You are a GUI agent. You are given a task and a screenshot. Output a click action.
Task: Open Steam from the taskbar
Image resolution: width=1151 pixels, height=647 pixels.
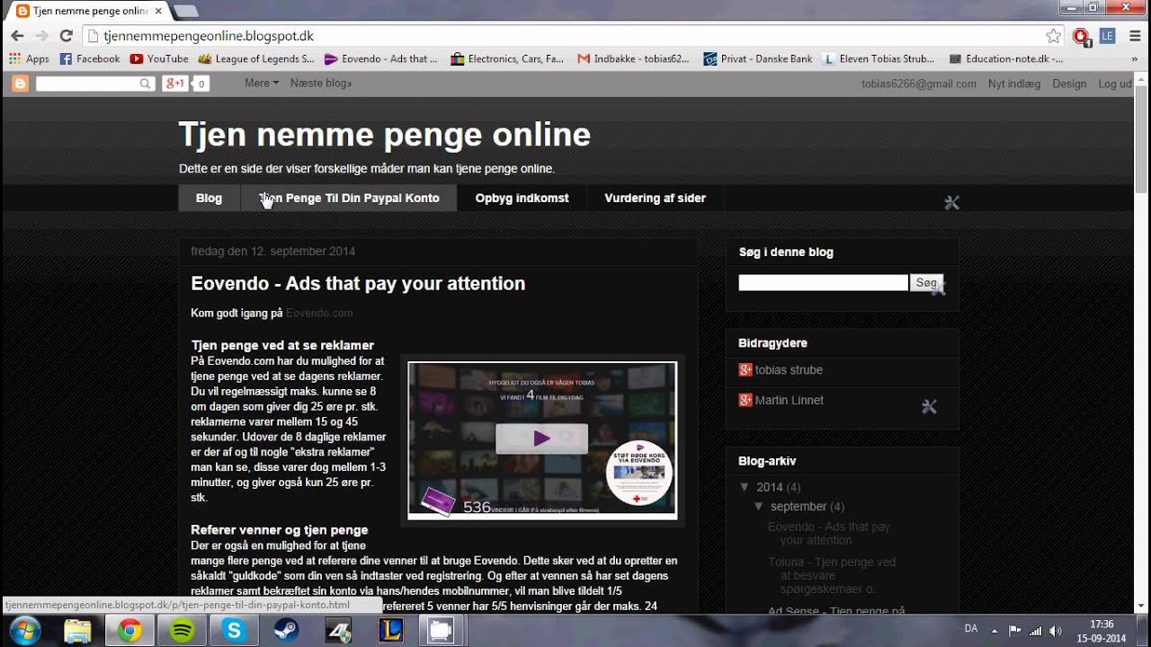click(x=286, y=631)
